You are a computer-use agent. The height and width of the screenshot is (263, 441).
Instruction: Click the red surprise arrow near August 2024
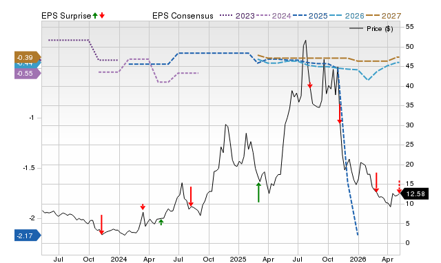191,196
